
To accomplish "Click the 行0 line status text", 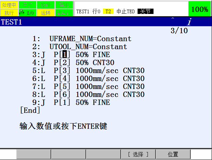I will pyautogui.click(x=96, y=12).
